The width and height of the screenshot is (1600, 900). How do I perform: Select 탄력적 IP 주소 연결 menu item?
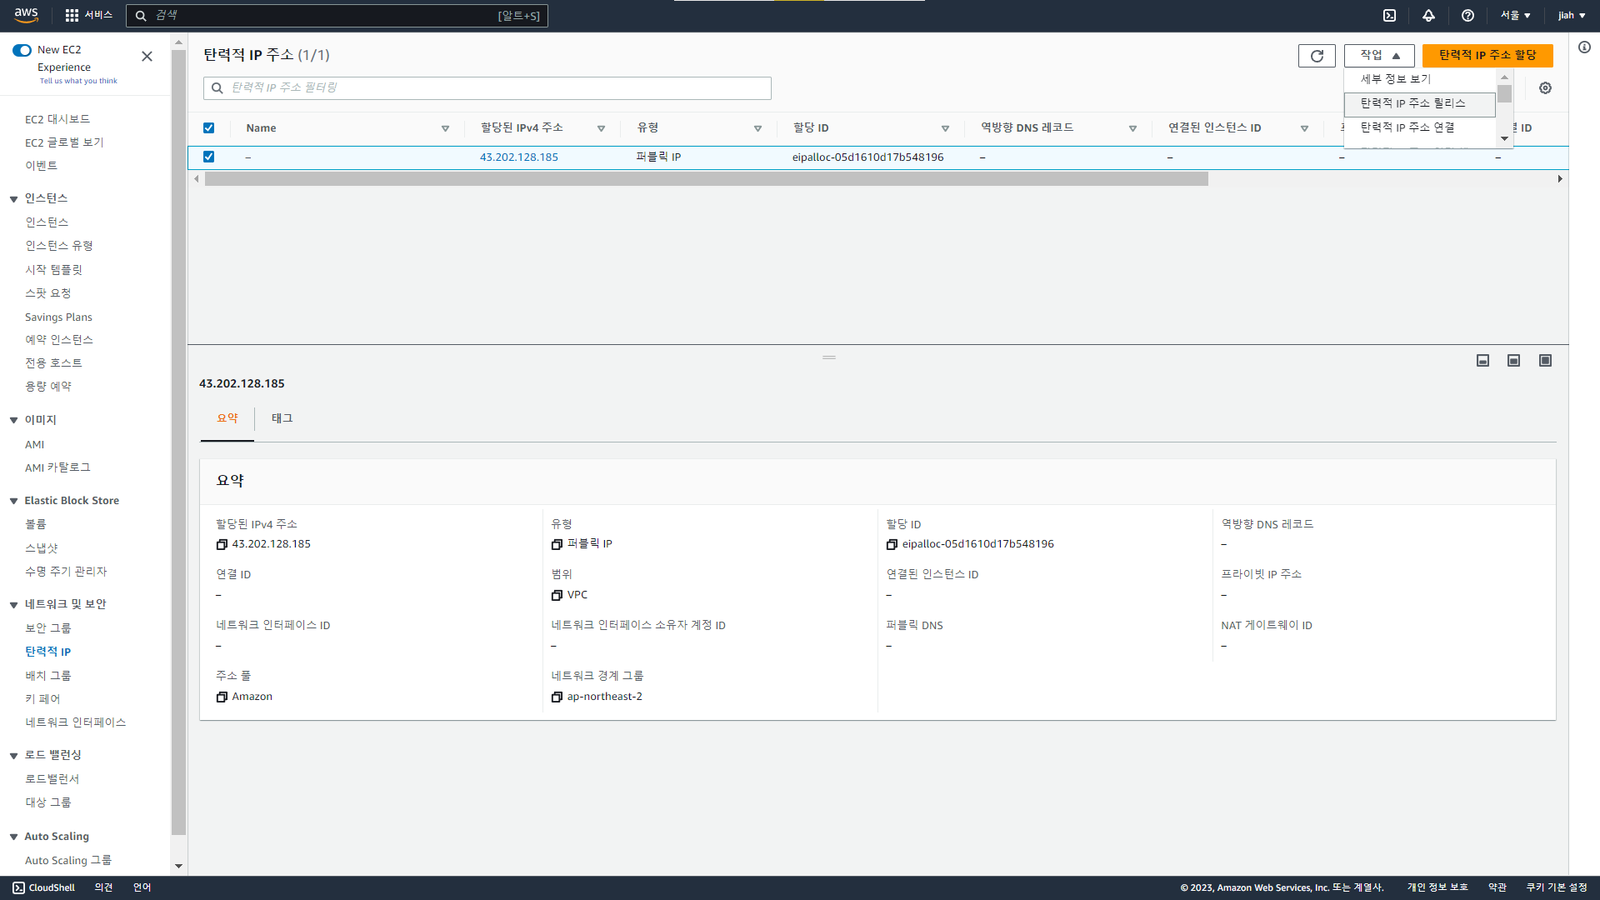(1419, 127)
